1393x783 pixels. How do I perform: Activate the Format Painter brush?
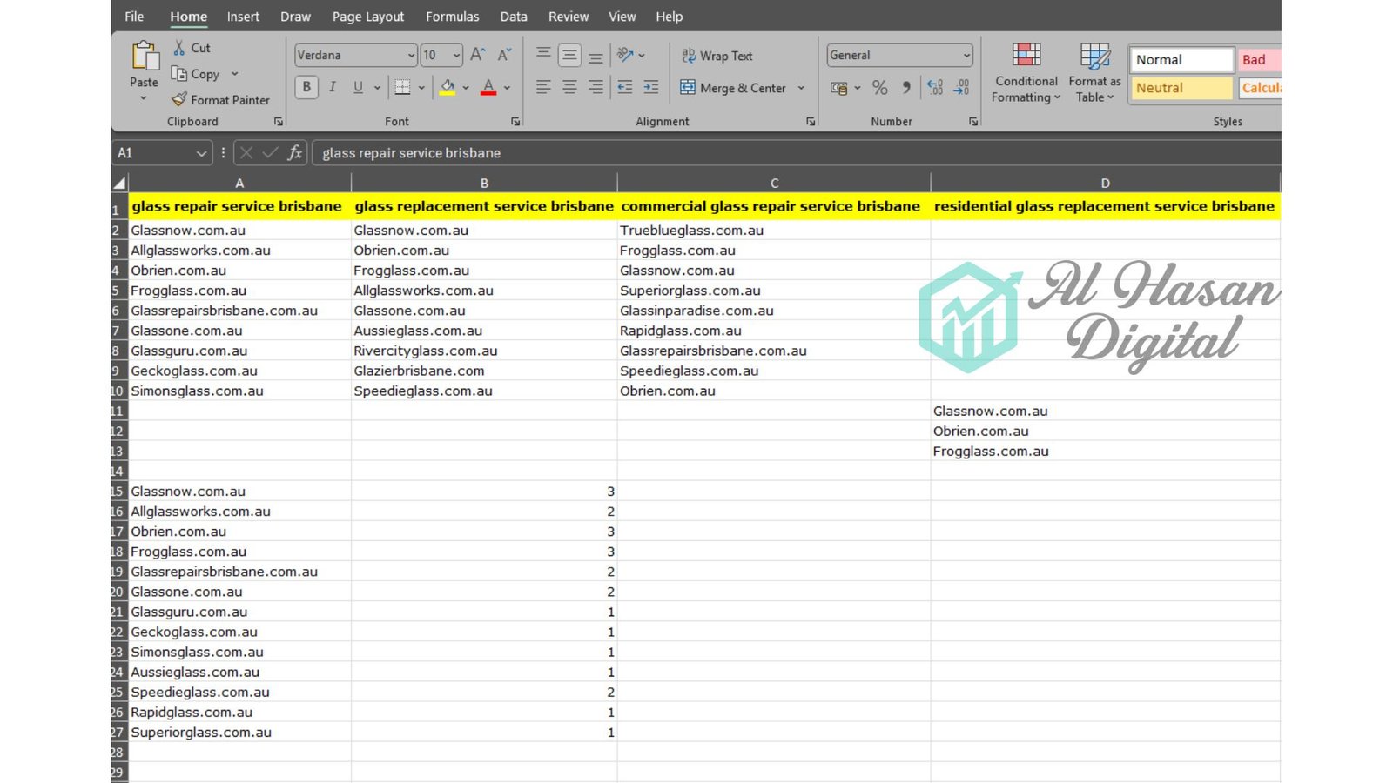click(x=221, y=100)
